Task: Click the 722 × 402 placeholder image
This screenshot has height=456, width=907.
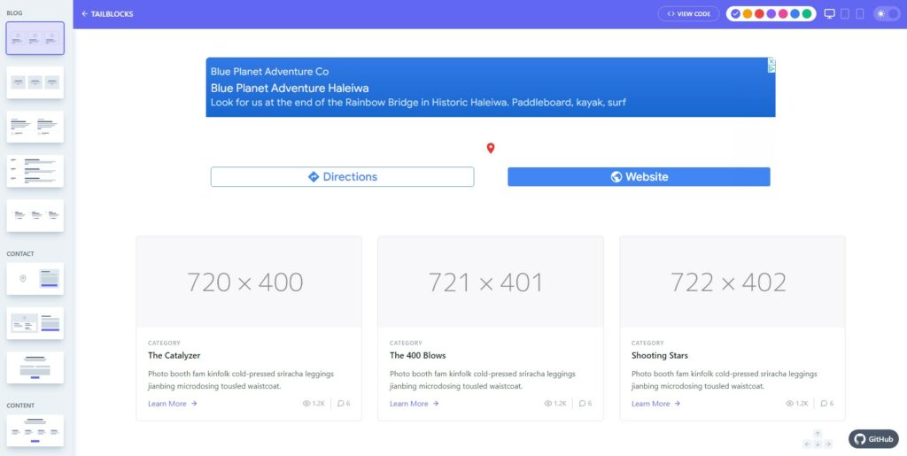Action: tap(733, 282)
